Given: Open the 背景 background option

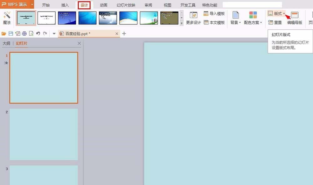Looking at the screenshot, I should [236, 18].
